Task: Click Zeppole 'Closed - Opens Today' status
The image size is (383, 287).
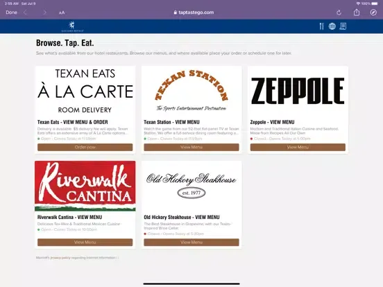Action: pyautogui.click(x=280, y=139)
